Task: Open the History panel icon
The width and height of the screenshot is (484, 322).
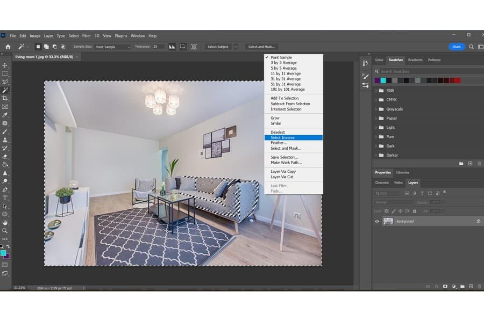Action: [x=365, y=63]
